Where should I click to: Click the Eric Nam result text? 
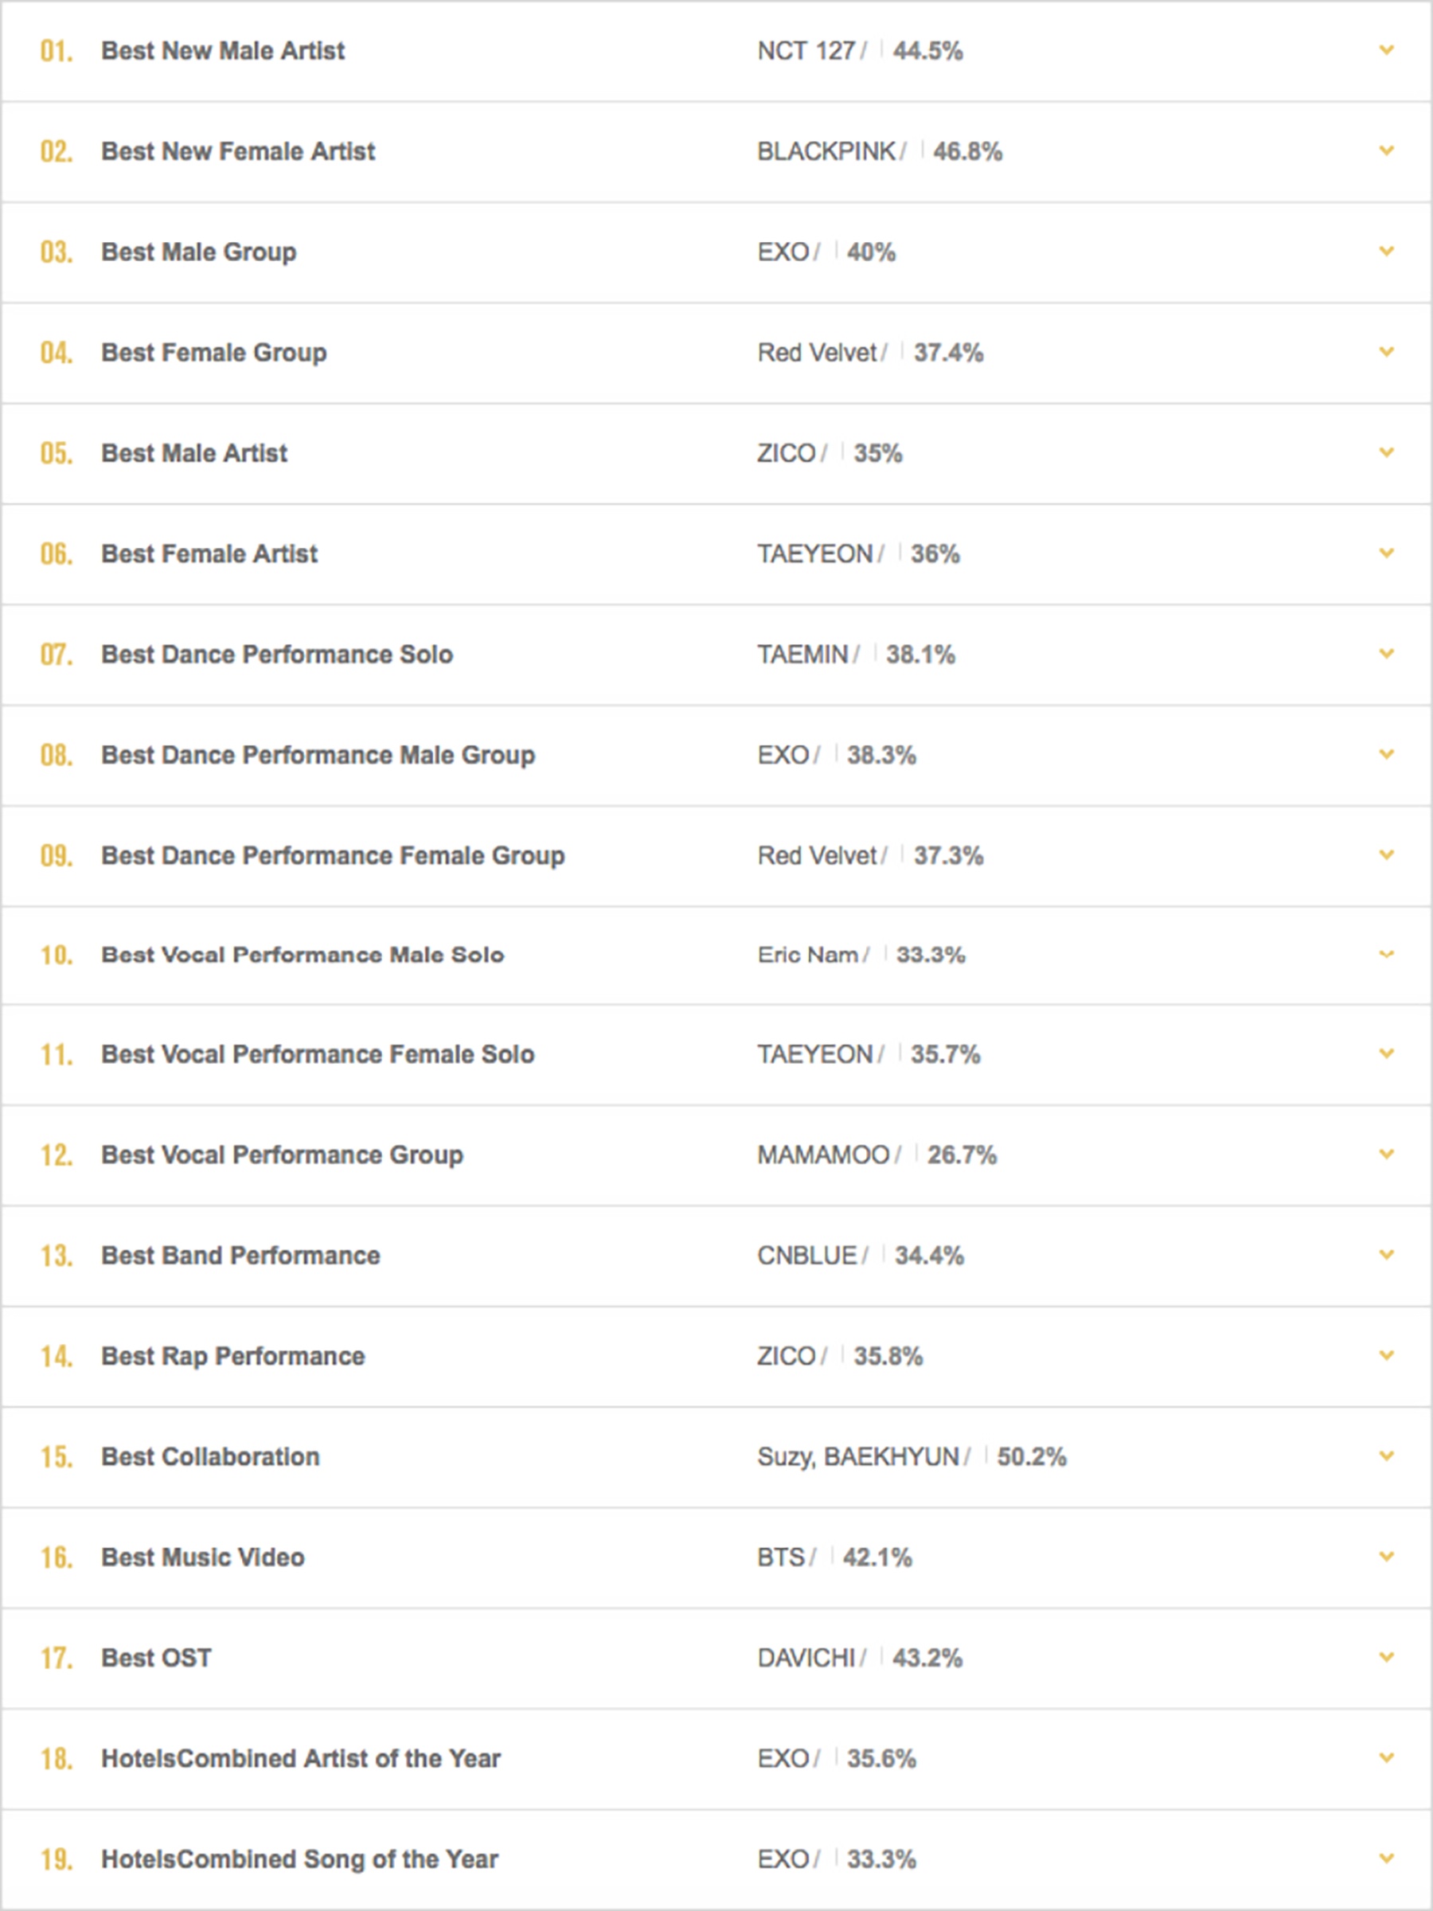click(807, 955)
